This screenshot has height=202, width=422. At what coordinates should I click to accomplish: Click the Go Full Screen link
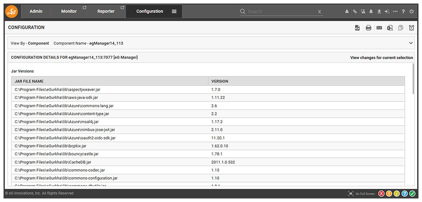(365, 194)
